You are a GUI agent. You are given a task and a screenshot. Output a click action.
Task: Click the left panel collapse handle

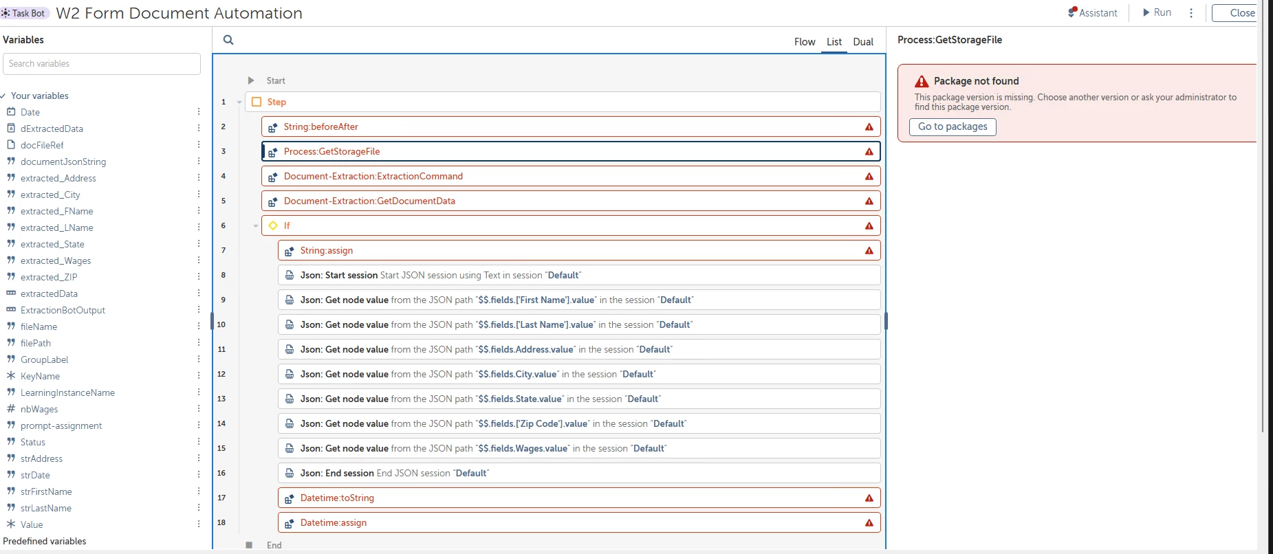coord(212,321)
